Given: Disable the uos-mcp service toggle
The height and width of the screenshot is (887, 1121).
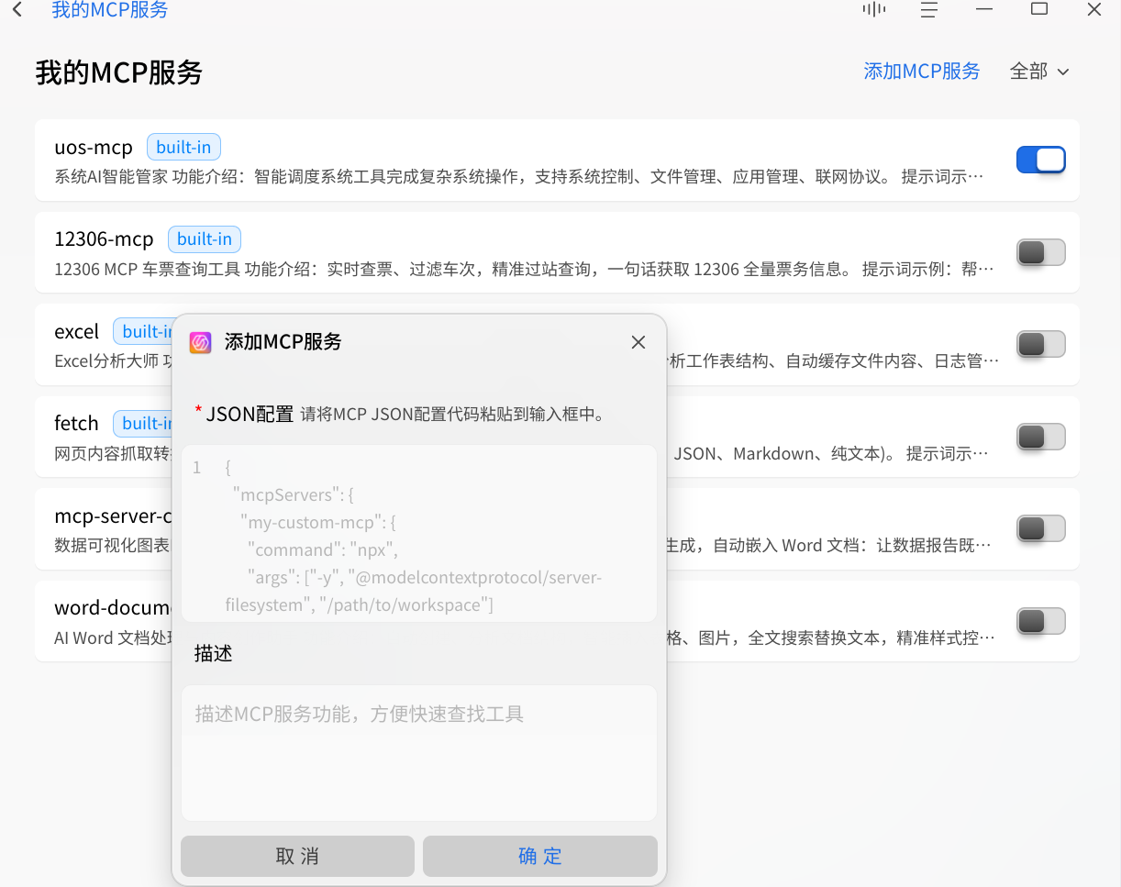Looking at the screenshot, I should click(1040, 160).
